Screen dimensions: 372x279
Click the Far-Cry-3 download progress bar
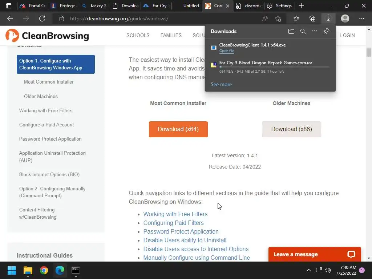274,67
